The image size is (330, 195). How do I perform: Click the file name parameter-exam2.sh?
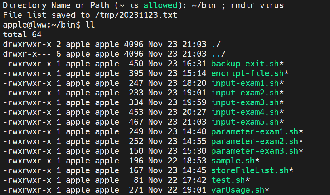(254, 141)
